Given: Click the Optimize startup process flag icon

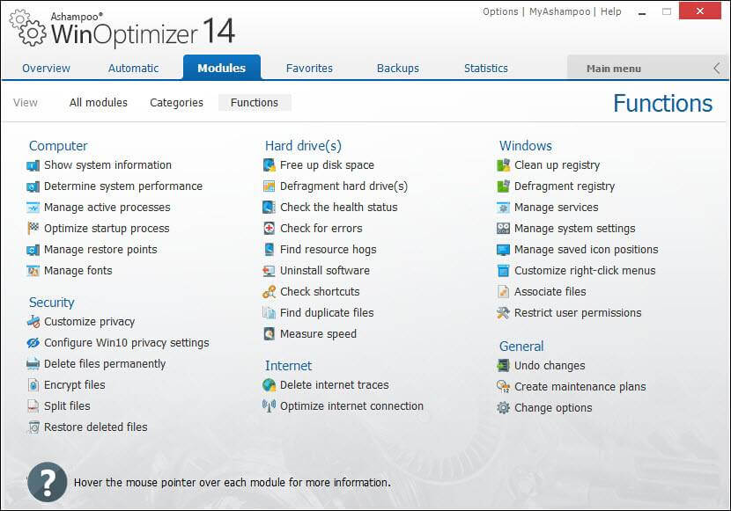Looking at the screenshot, I should pyautogui.click(x=33, y=229).
